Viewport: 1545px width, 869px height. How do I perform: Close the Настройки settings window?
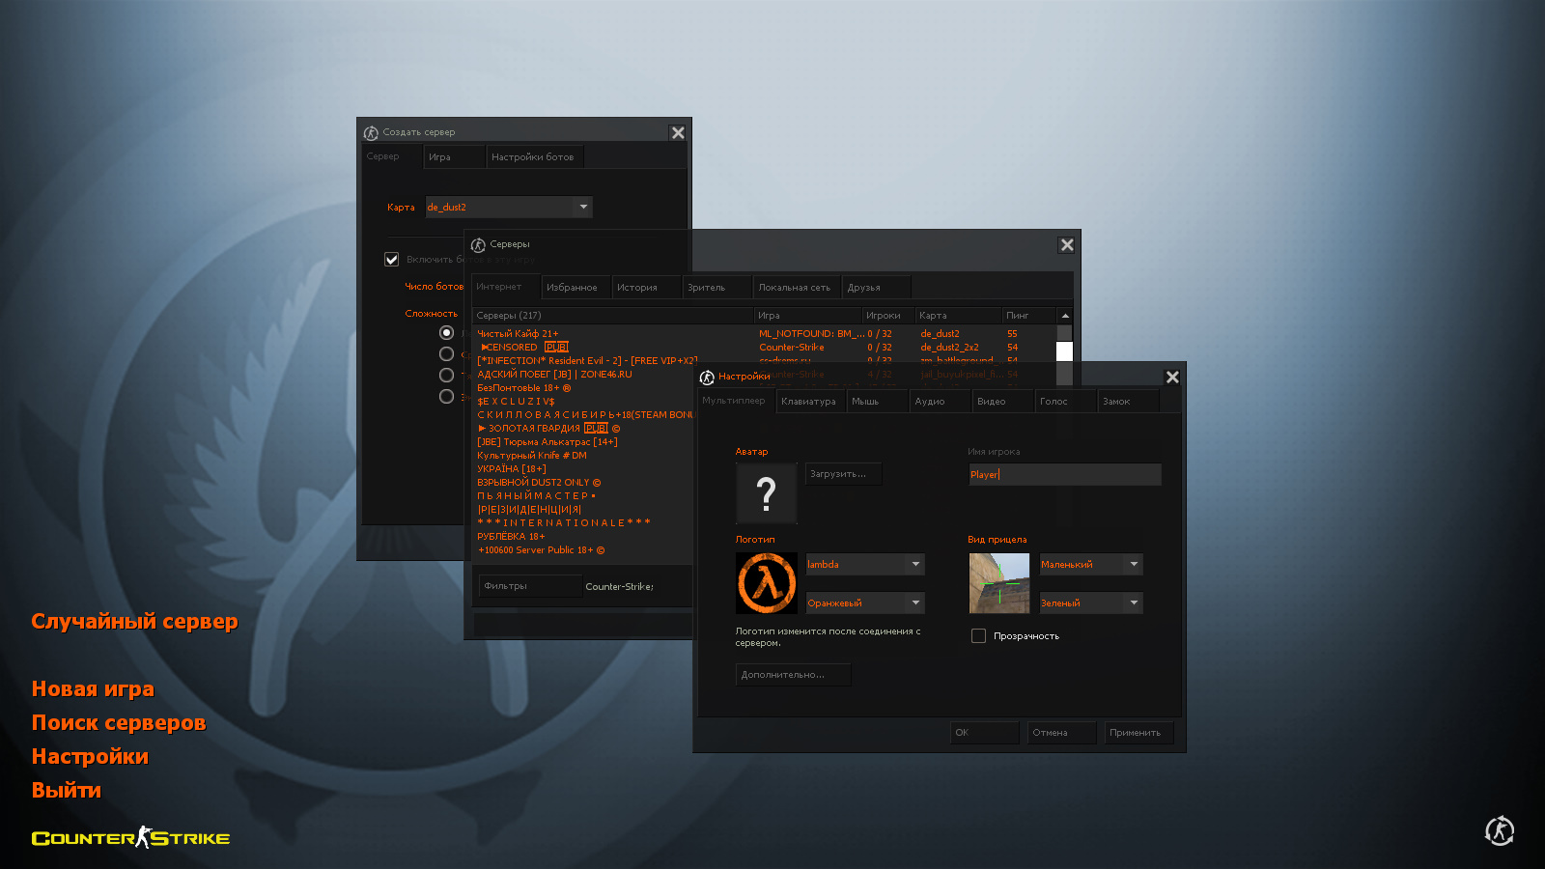1172,378
